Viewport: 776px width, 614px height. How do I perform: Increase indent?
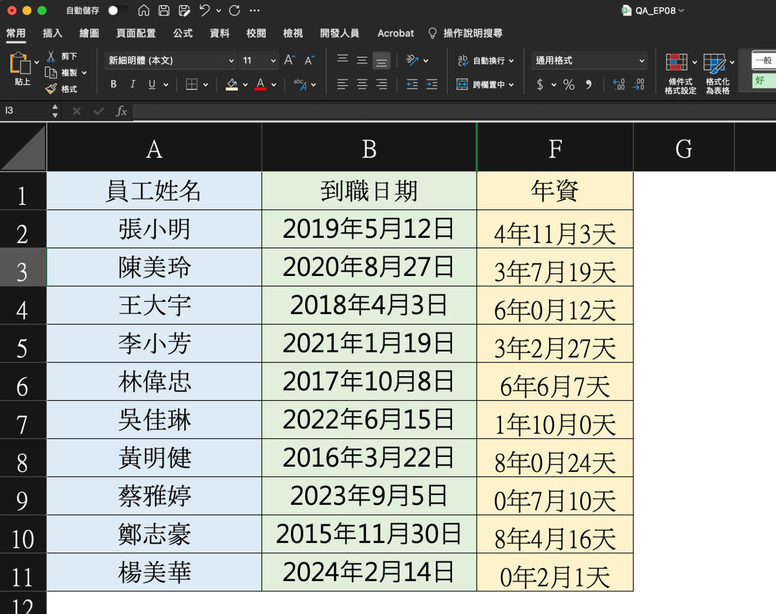[x=432, y=84]
